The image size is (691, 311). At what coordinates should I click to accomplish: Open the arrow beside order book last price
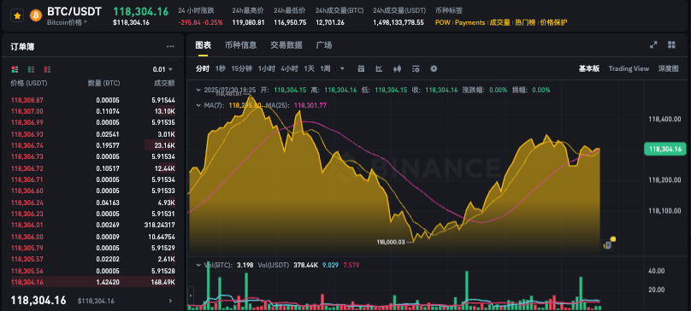(170, 301)
